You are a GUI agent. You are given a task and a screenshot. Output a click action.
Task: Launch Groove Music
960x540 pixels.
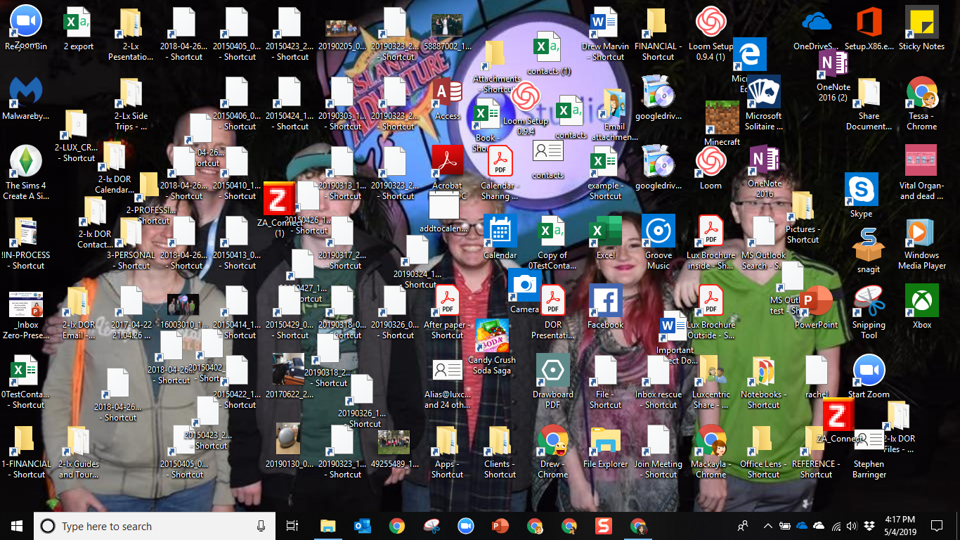point(659,231)
